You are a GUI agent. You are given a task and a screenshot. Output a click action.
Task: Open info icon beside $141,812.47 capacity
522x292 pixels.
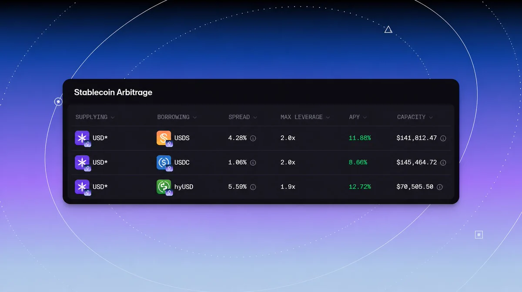(x=443, y=138)
